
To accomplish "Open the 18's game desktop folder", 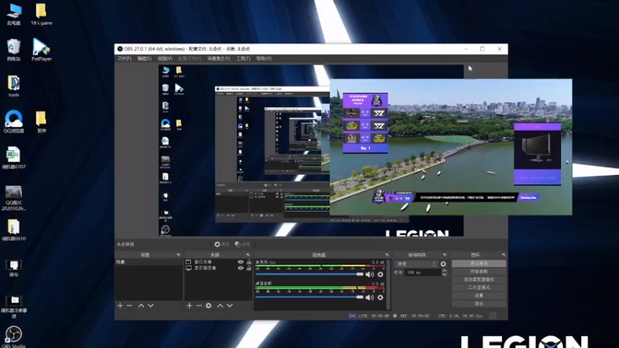I will tap(42, 14).
